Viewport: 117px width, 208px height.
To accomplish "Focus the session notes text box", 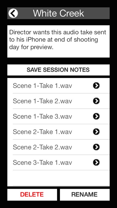I will point(59,41).
